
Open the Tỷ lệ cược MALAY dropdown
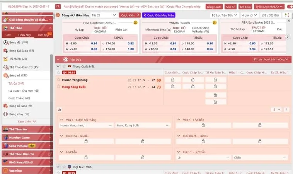pyautogui.click(x=269, y=7)
